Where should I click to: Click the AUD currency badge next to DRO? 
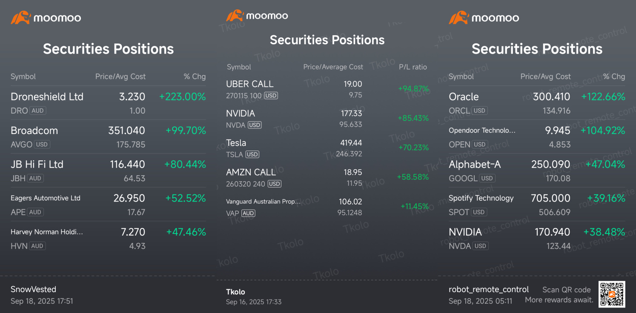pyautogui.click(x=37, y=111)
